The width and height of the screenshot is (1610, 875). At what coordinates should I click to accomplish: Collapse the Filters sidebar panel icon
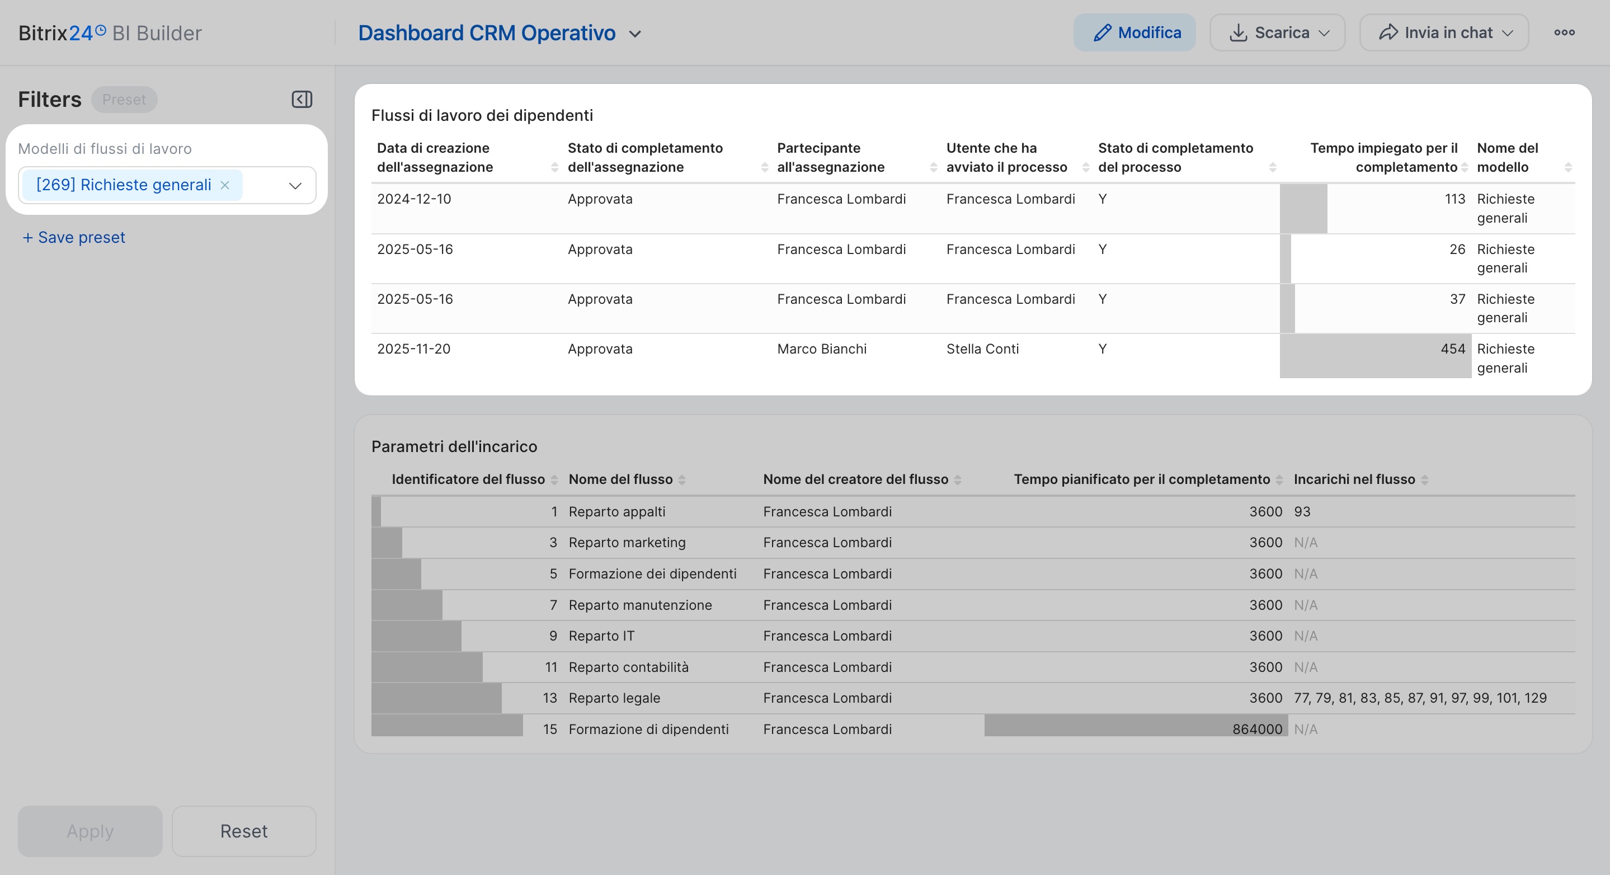302,100
